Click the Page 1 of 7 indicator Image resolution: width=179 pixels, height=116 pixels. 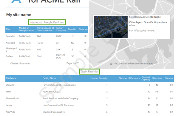point(72,63)
